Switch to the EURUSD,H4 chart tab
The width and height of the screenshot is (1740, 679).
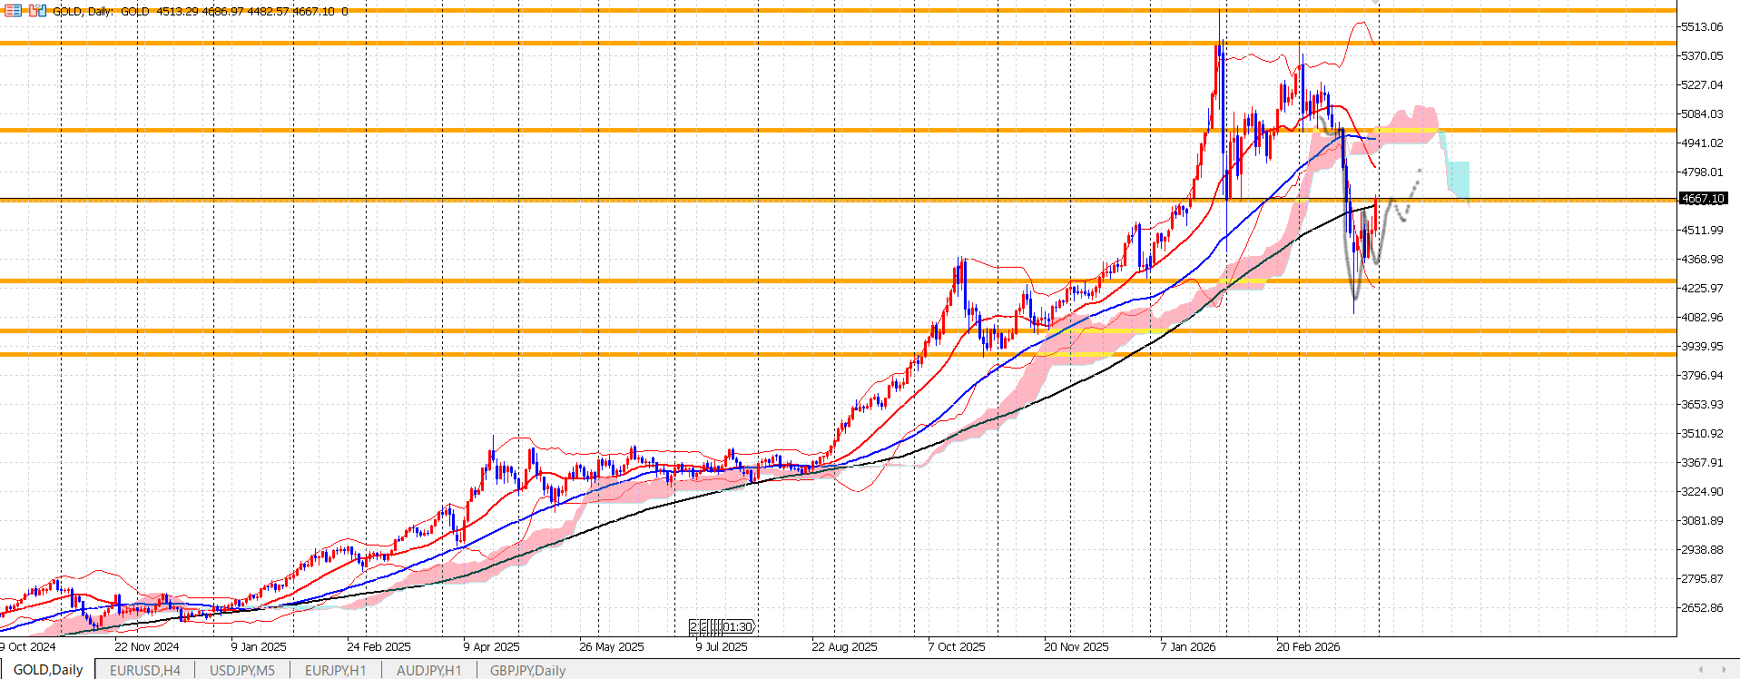tap(144, 670)
